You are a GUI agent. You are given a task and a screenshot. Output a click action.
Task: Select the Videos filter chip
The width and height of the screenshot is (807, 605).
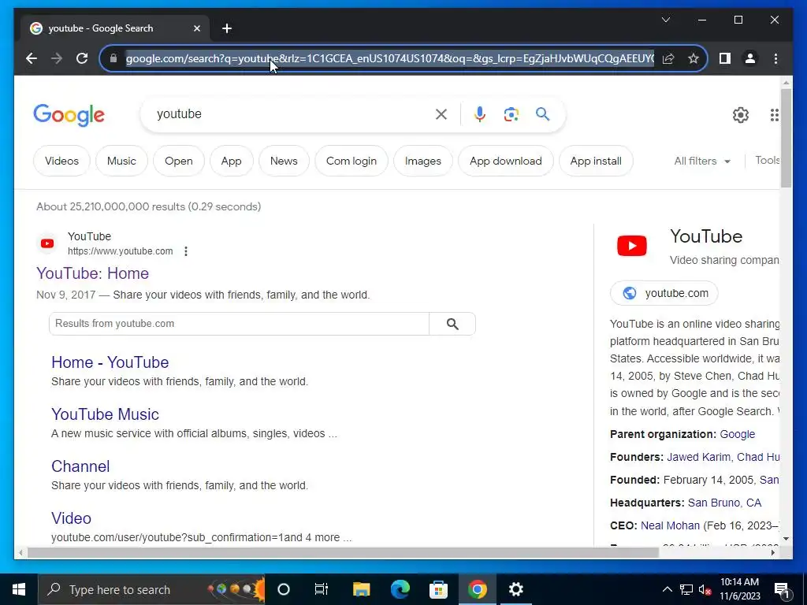tap(61, 161)
